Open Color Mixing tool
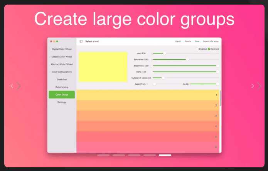The image size is (268, 171). [x=62, y=87]
